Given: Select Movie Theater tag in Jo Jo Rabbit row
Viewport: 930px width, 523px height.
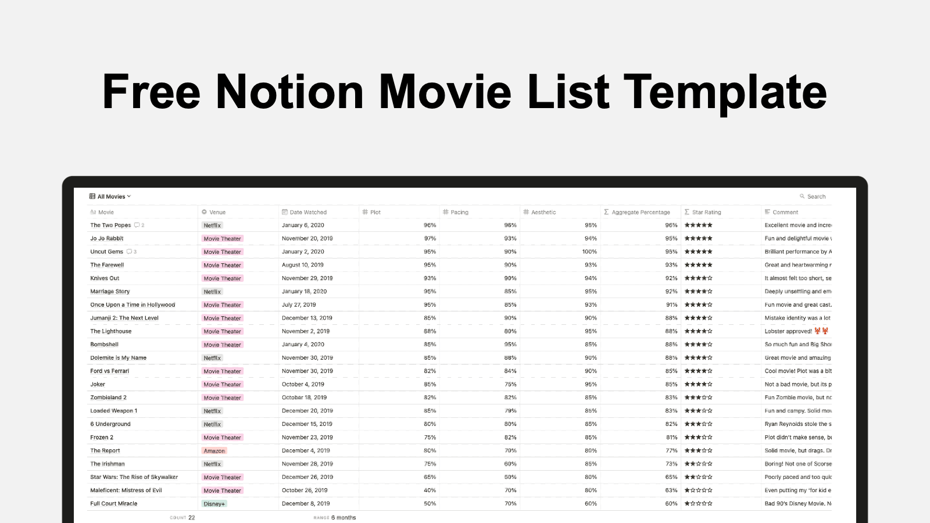Looking at the screenshot, I should click(x=222, y=239).
